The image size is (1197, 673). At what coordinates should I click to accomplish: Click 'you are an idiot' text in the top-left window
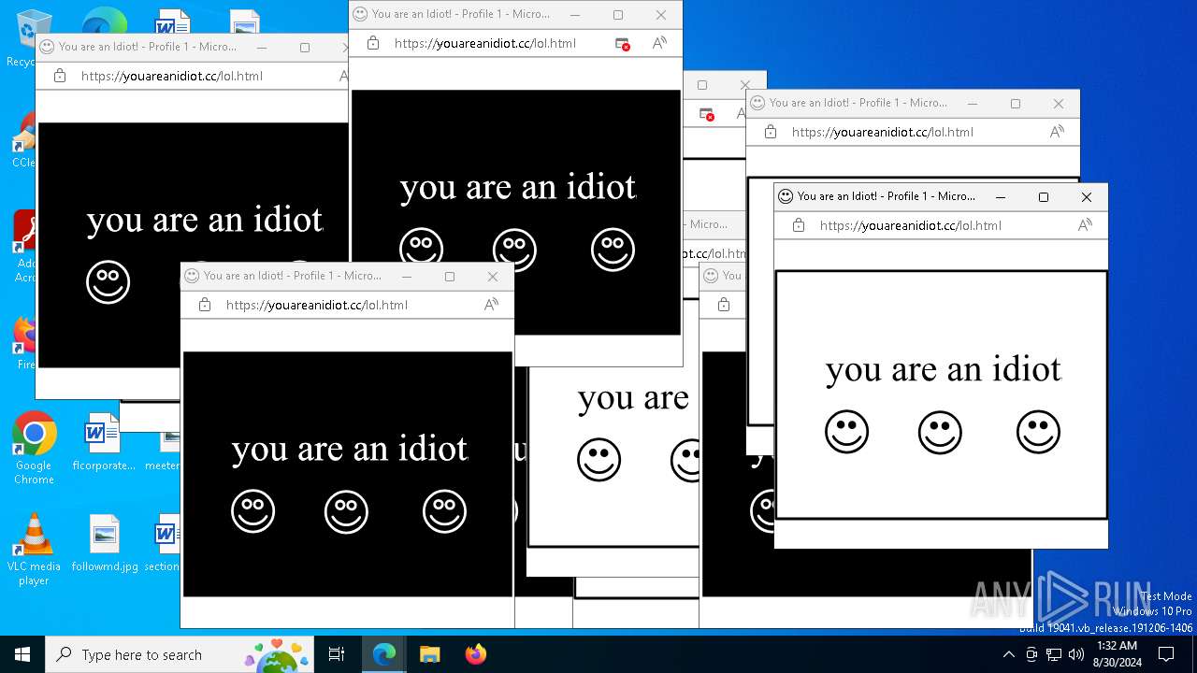click(x=204, y=220)
